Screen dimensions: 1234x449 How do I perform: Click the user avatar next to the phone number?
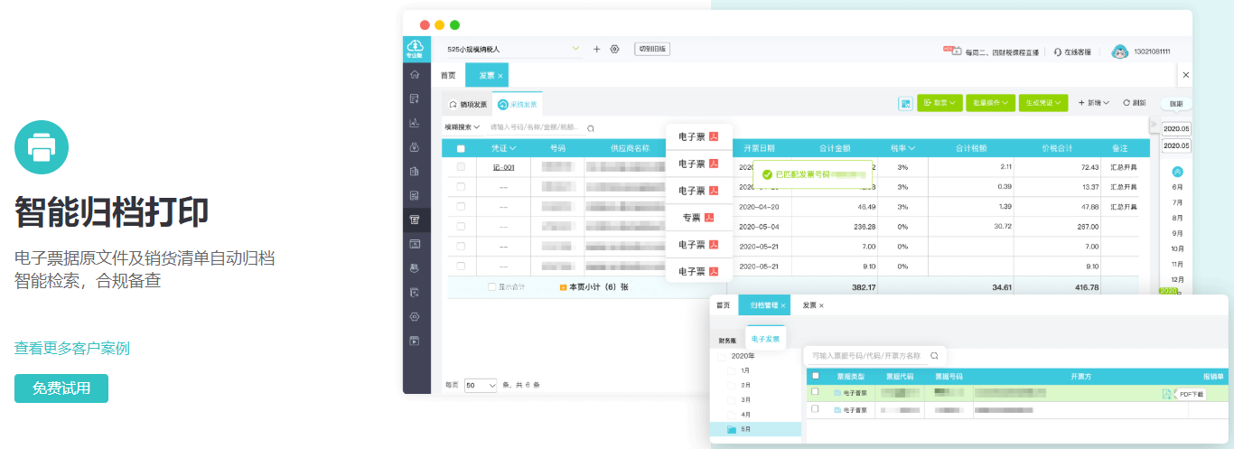point(1120,51)
